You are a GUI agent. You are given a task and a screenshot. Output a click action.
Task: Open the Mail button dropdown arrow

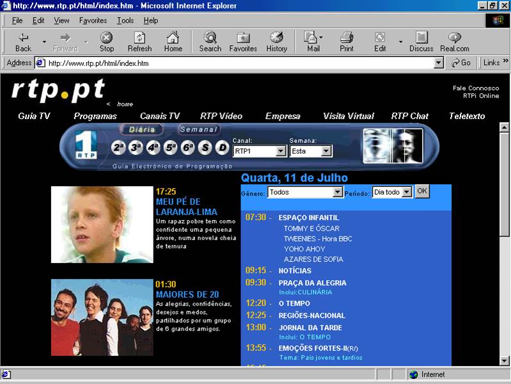coord(321,38)
